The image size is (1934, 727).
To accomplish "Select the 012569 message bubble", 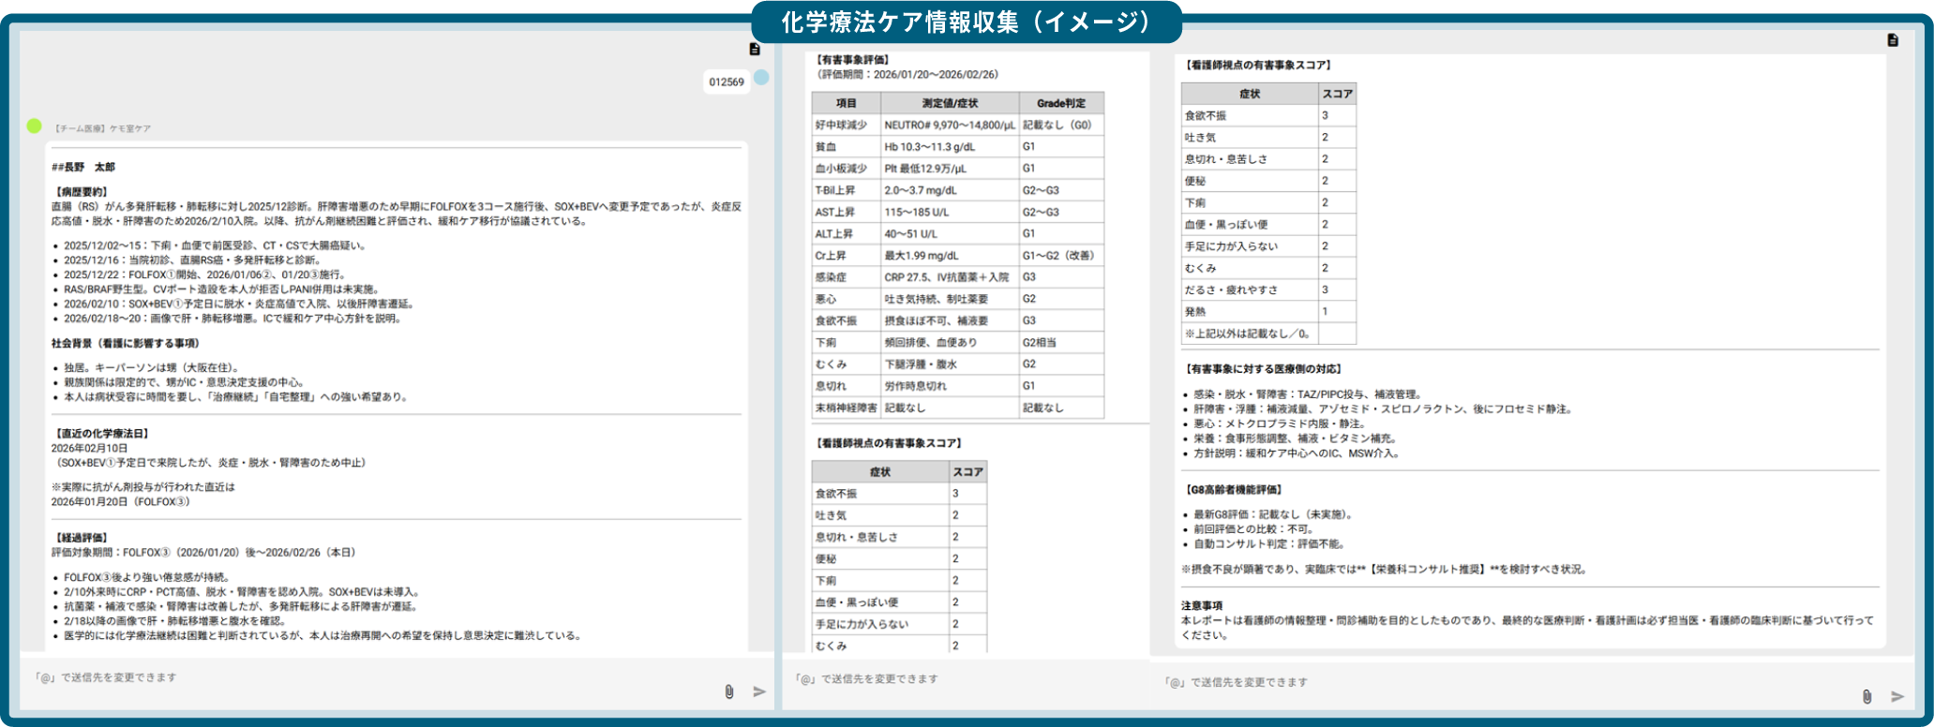I will click(726, 82).
